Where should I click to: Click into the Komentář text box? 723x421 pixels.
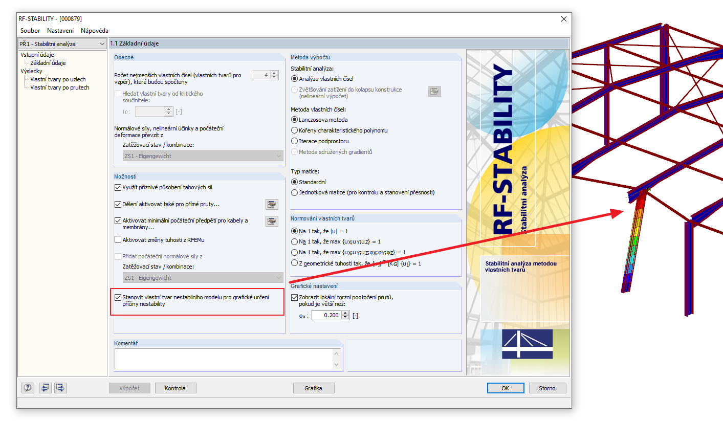click(224, 359)
